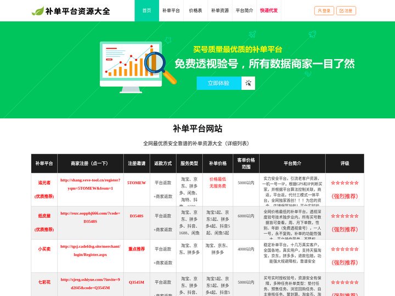Click the 注册邀请 column header

137,163
